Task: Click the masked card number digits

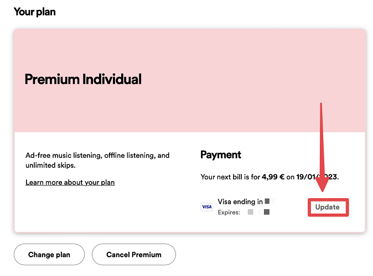Action: tap(270, 202)
